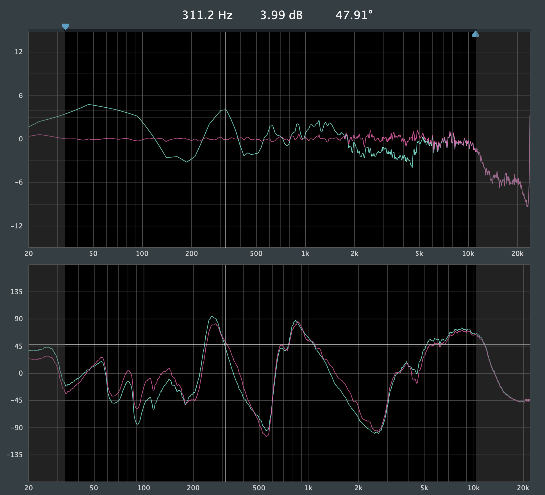Click the -135 degree label on phase axis
The width and height of the screenshot is (545, 495).
click(x=15, y=455)
